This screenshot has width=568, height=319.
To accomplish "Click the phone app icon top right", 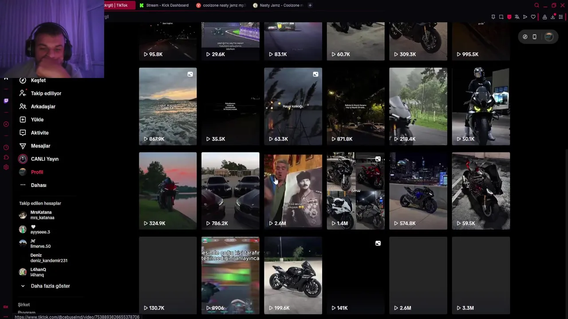I will tap(534, 37).
